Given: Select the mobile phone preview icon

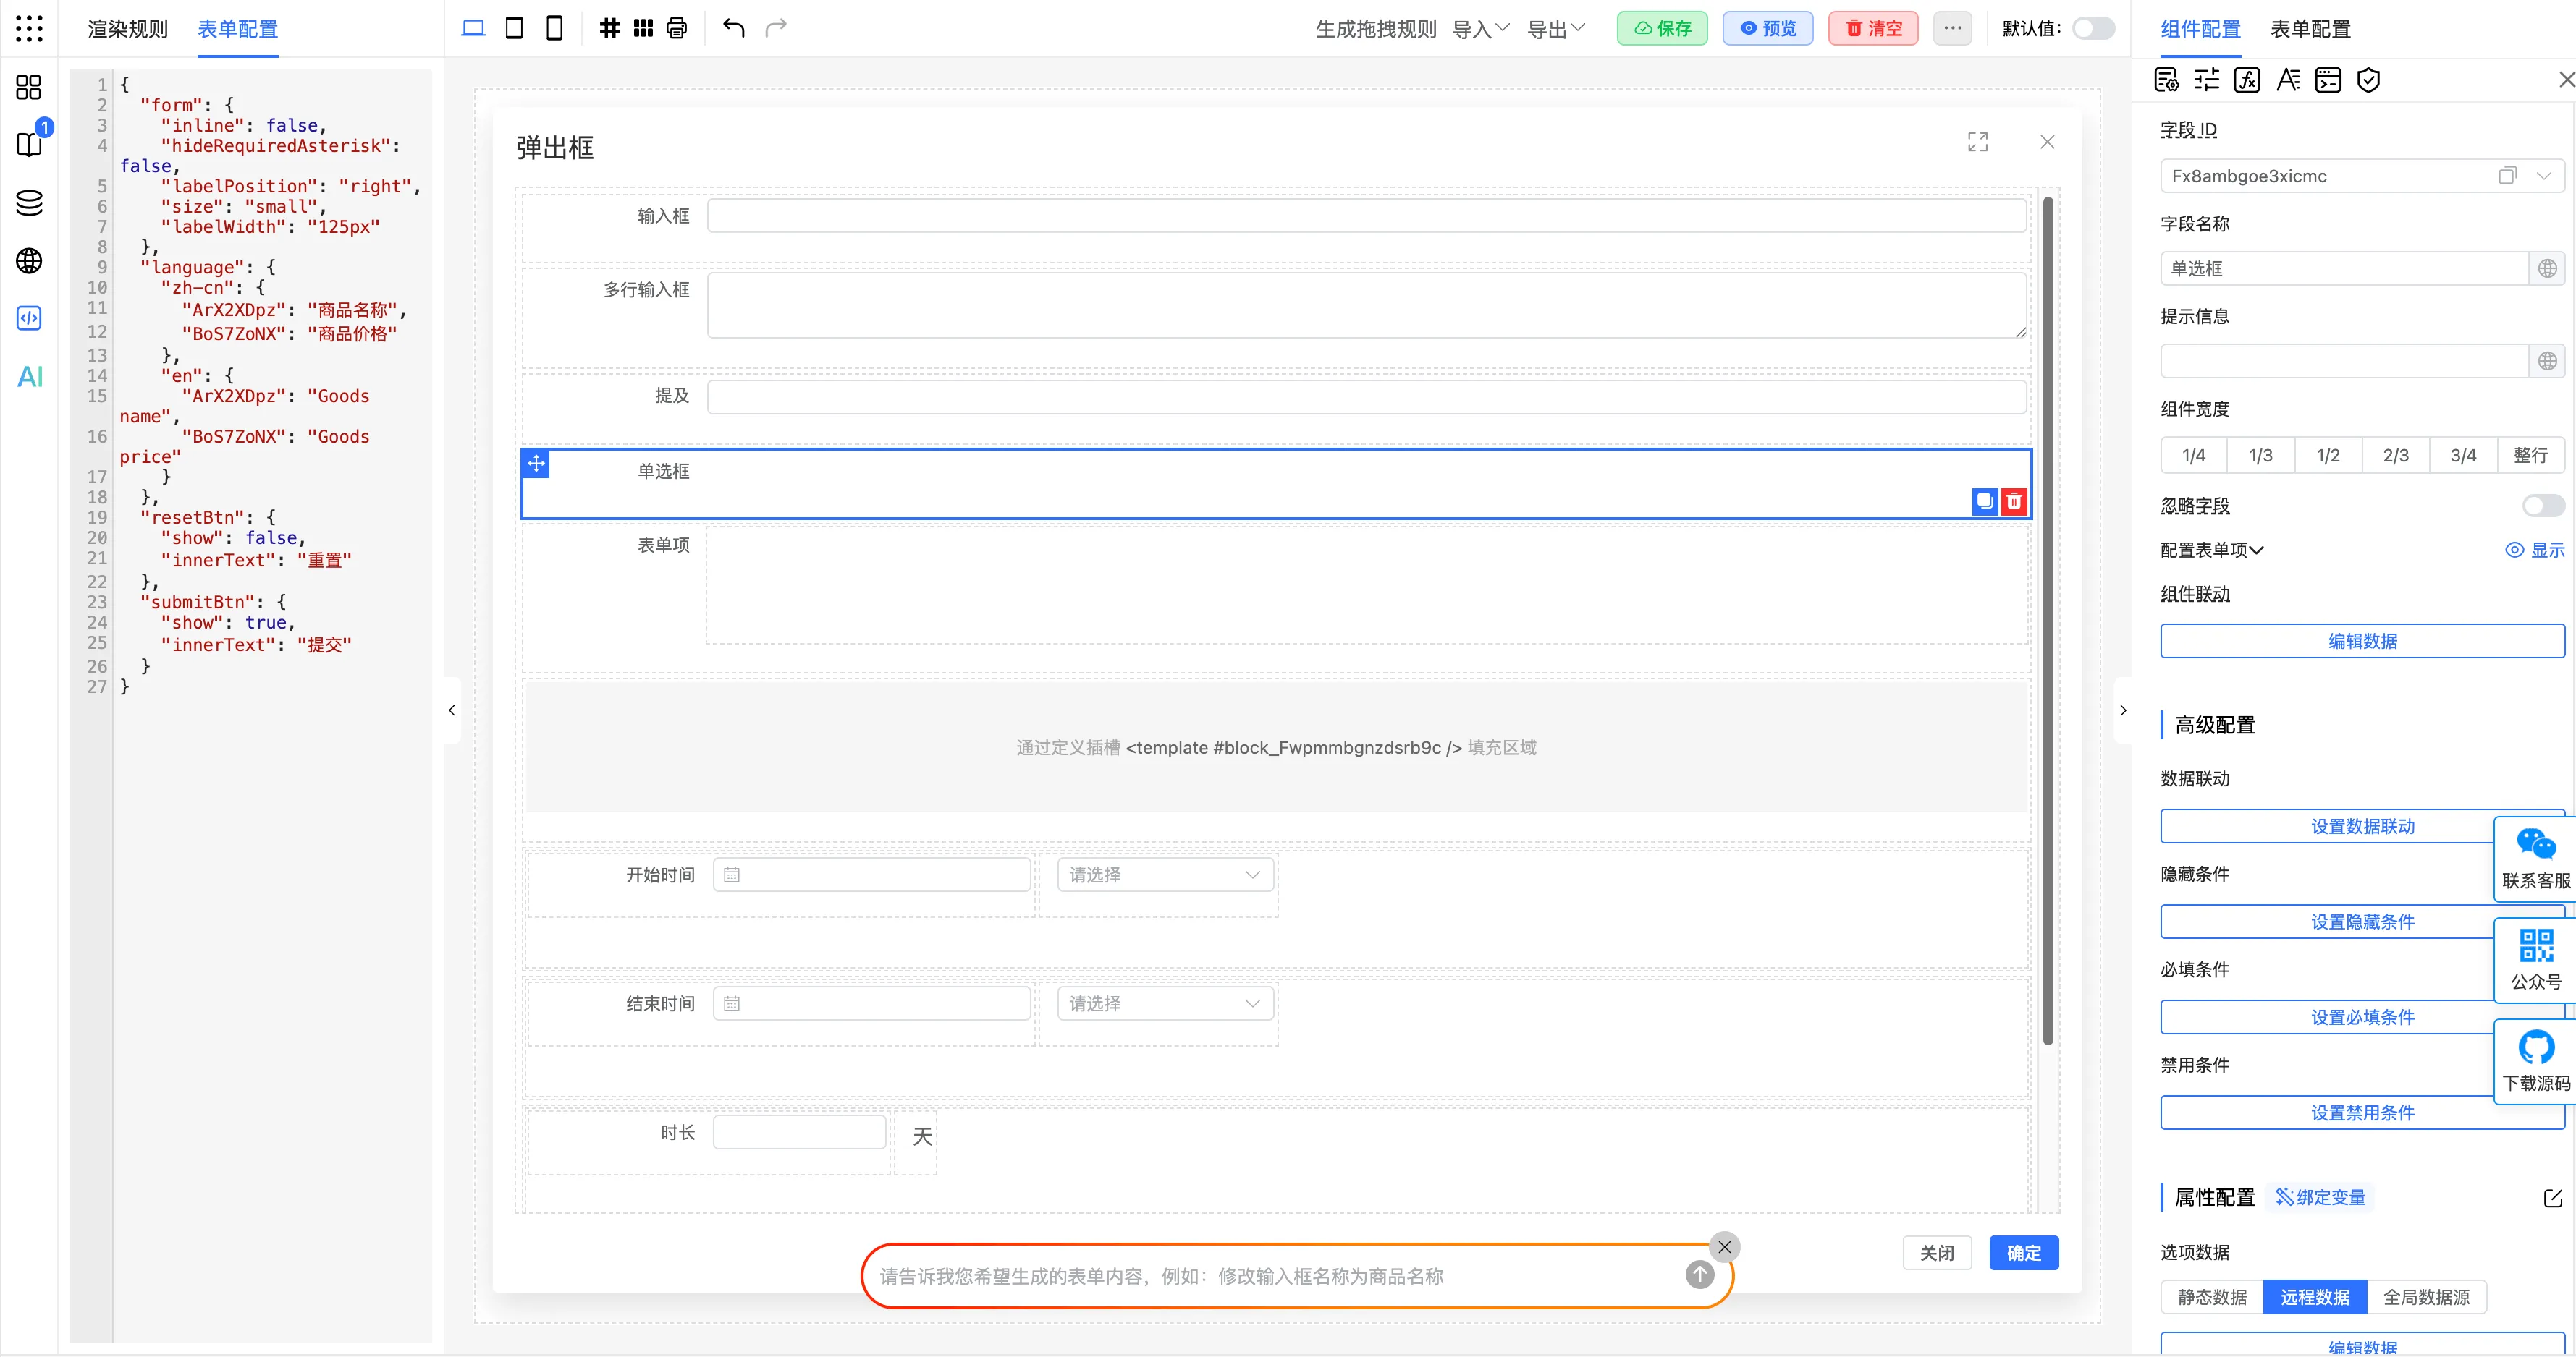Looking at the screenshot, I should 554,28.
